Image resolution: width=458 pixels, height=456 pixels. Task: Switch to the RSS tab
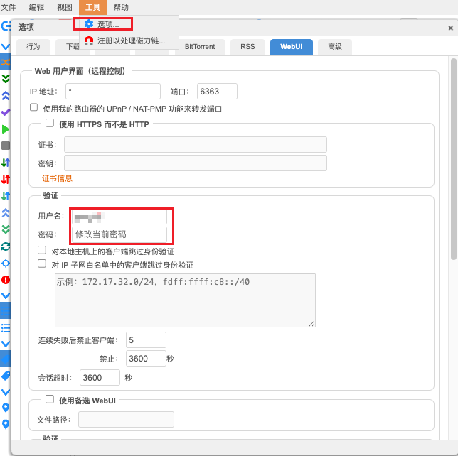click(247, 47)
